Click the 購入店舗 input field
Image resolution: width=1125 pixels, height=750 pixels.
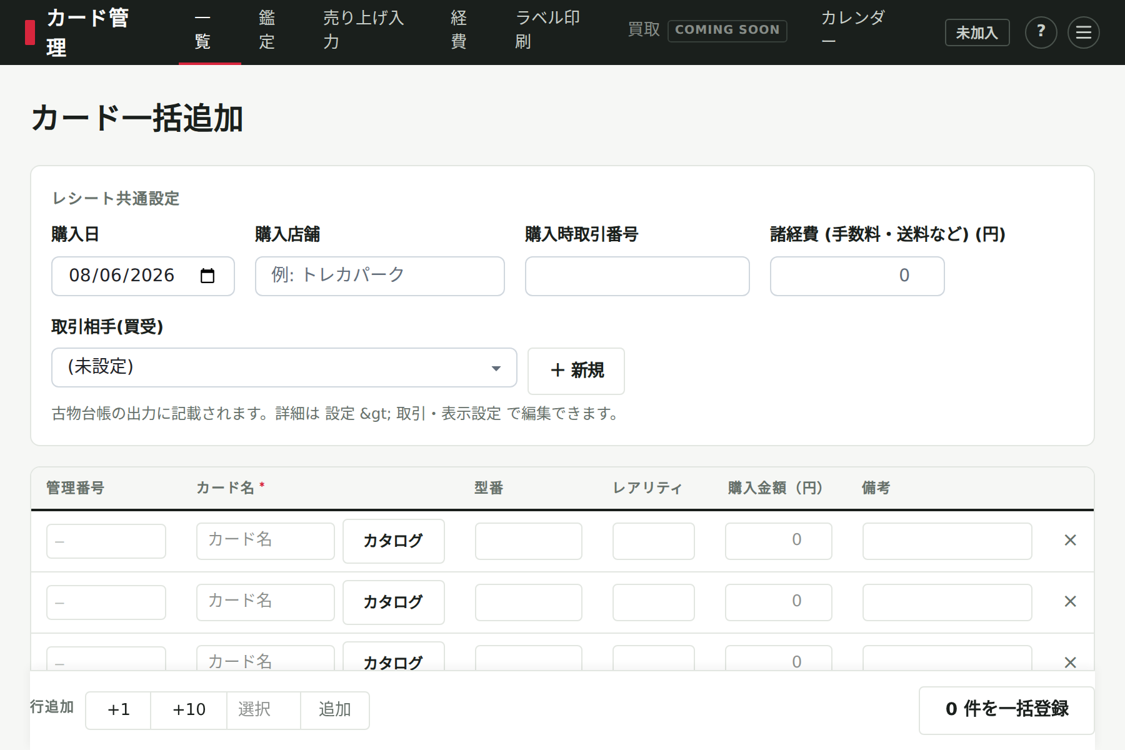click(380, 276)
